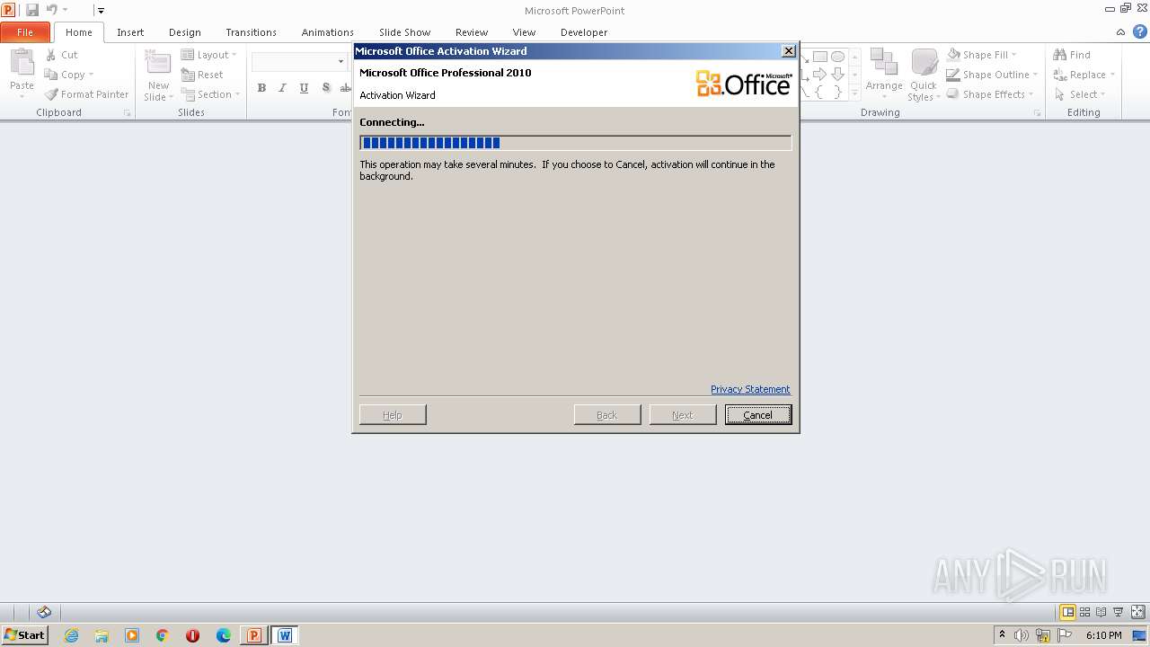
Task: Select the Right Arrow shape
Action: pyautogui.click(x=820, y=74)
